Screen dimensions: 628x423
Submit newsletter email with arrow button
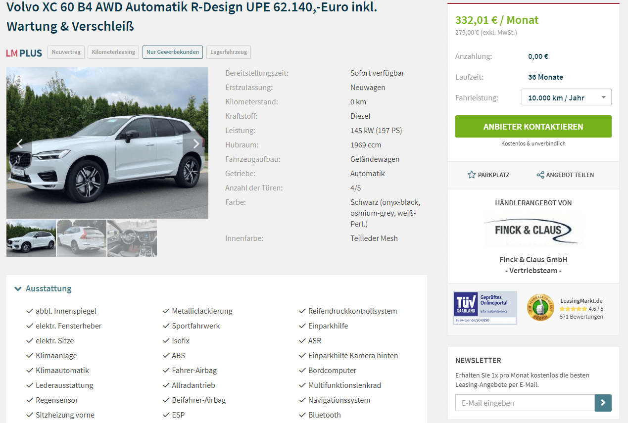(603, 403)
